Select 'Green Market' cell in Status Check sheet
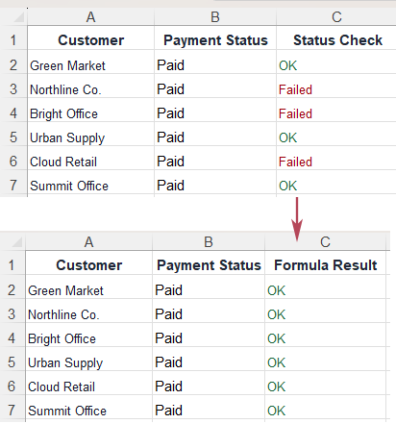This screenshot has height=424, width=396. point(90,62)
